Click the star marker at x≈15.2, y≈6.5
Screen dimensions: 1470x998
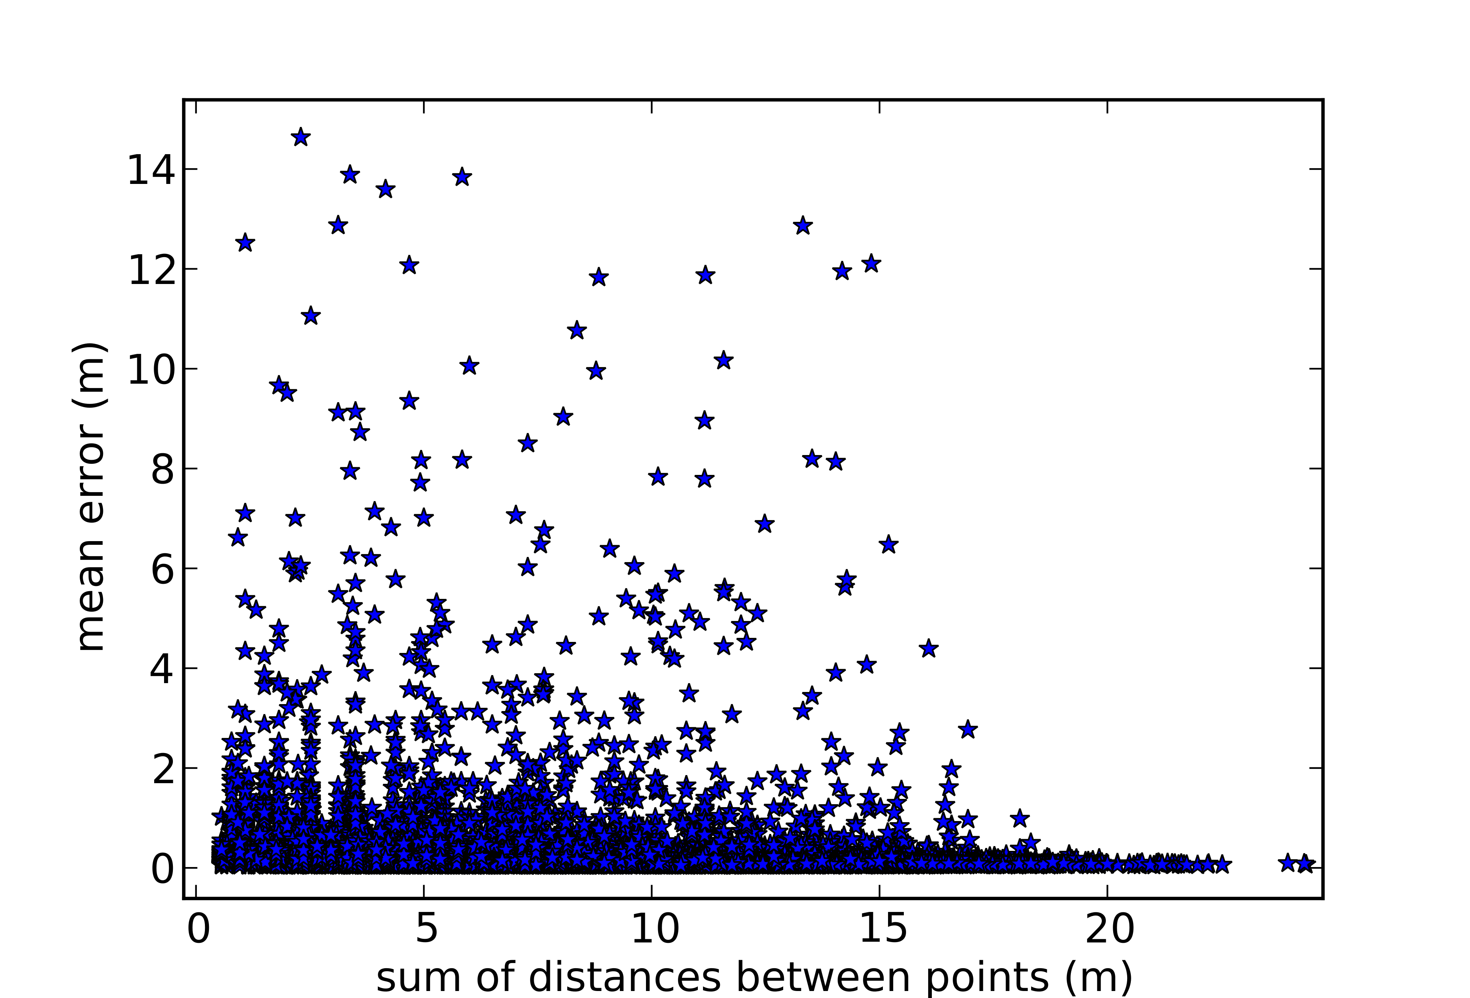889,544
